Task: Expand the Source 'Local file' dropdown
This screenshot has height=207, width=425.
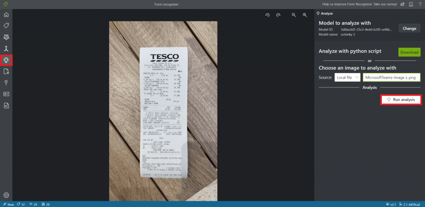Action: (x=347, y=77)
